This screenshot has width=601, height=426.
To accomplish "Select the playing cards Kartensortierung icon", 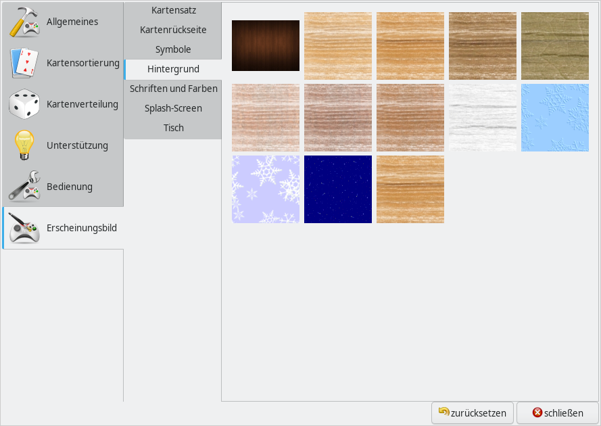I will pos(25,64).
